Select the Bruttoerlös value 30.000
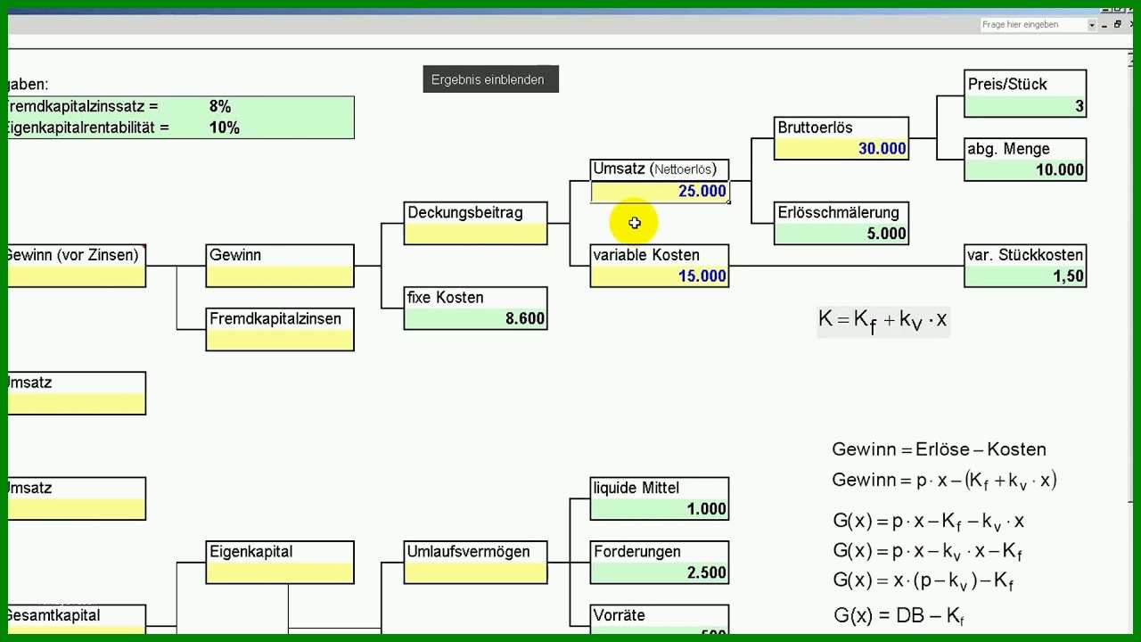 click(x=841, y=149)
